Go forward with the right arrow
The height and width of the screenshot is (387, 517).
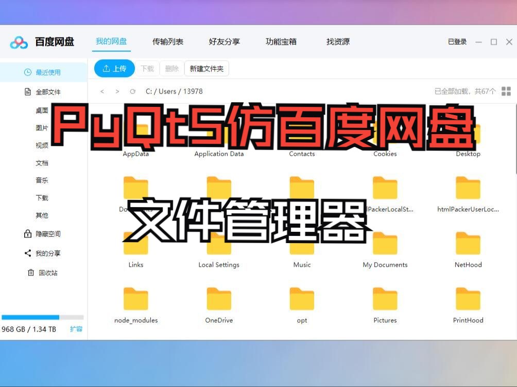tap(117, 91)
